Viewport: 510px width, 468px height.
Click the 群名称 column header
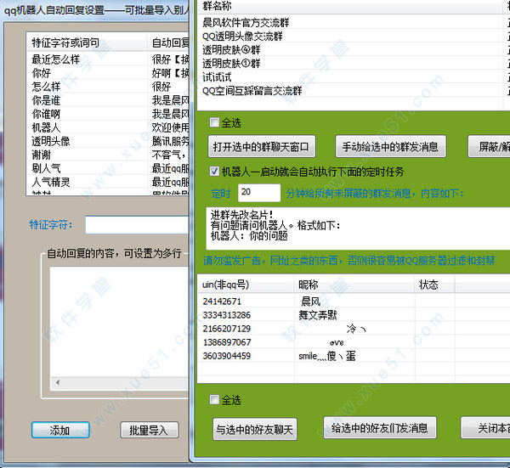(349, 6)
